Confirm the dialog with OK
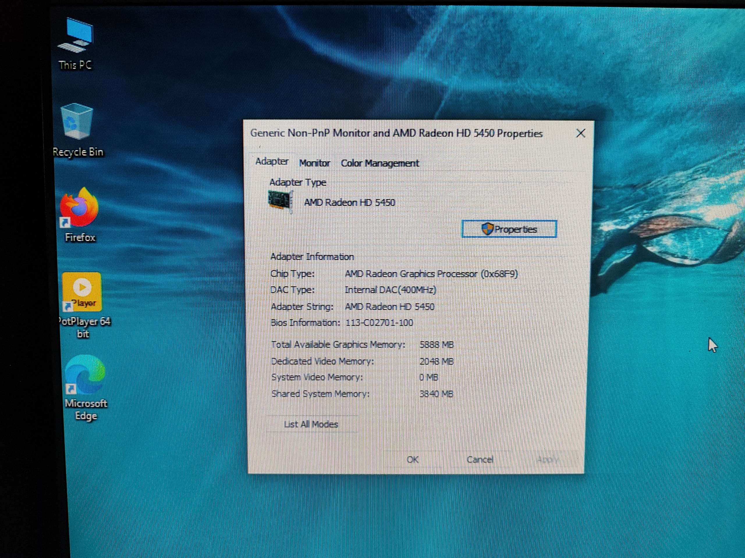The height and width of the screenshot is (558, 745). click(413, 460)
